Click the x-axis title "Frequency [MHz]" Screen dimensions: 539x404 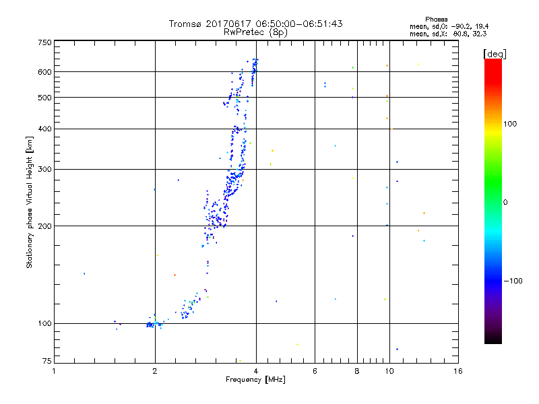(255, 380)
